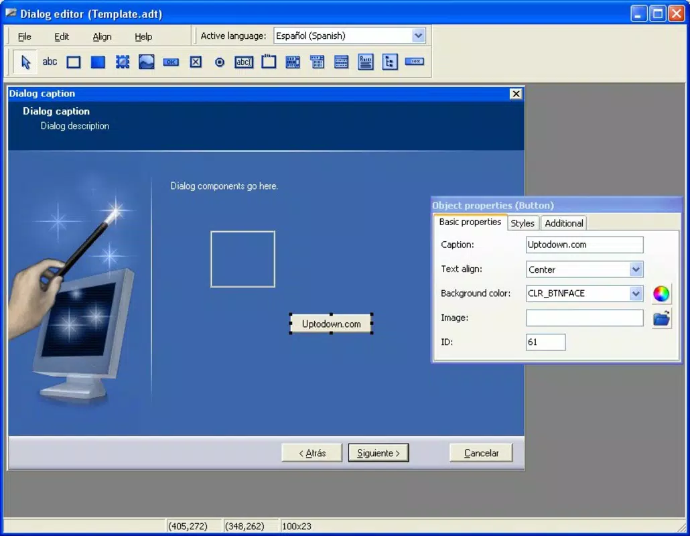Maximize the Dialog editor window
Image resolution: width=690 pixels, height=536 pixels.
click(x=658, y=13)
